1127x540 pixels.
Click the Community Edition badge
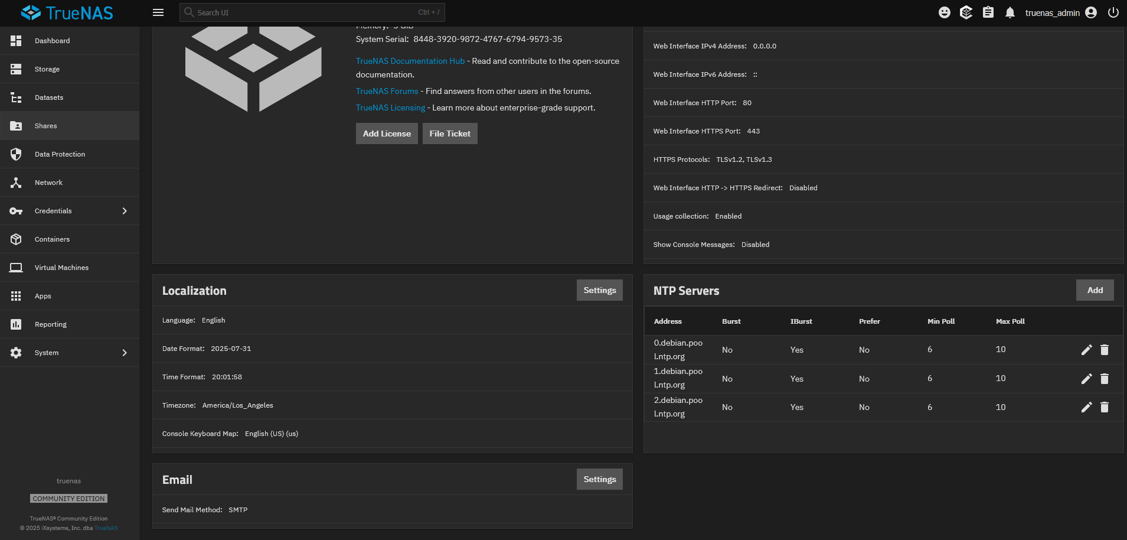(68, 499)
